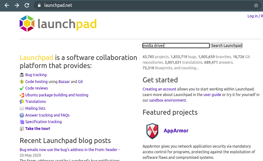
Task: Click the Specification tracking blueprint icon
Action: point(22,122)
